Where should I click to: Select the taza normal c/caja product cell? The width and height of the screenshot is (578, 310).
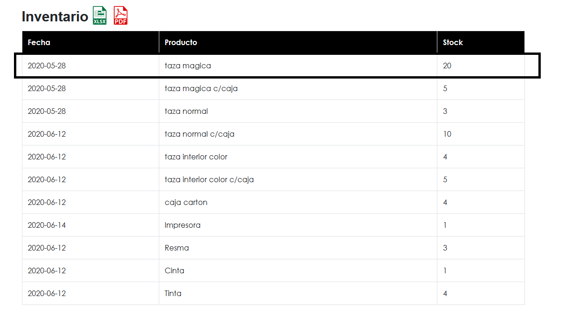(x=298, y=134)
